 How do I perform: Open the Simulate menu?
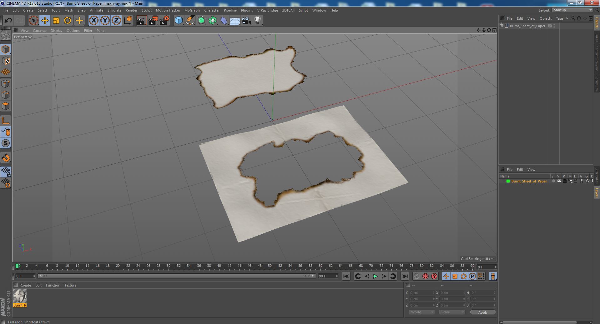tap(114, 10)
